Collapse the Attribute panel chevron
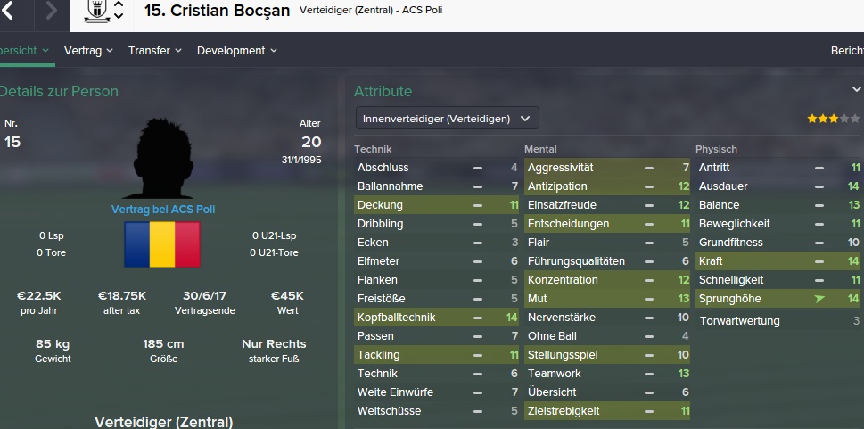The height and width of the screenshot is (429, 864). click(857, 90)
